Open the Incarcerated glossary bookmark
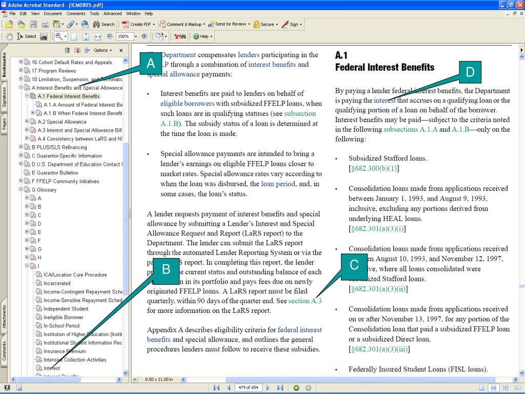The image size is (525, 394). [x=57, y=283]
